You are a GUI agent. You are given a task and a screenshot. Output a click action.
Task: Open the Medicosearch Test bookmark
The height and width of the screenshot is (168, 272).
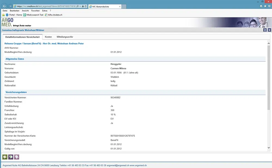pyautogui.click(x=33, y=15)
